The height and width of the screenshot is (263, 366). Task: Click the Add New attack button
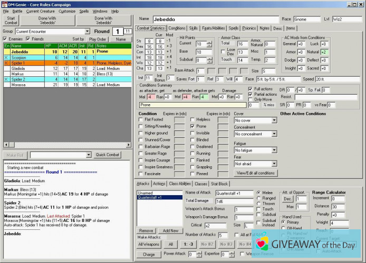[170, 230]
